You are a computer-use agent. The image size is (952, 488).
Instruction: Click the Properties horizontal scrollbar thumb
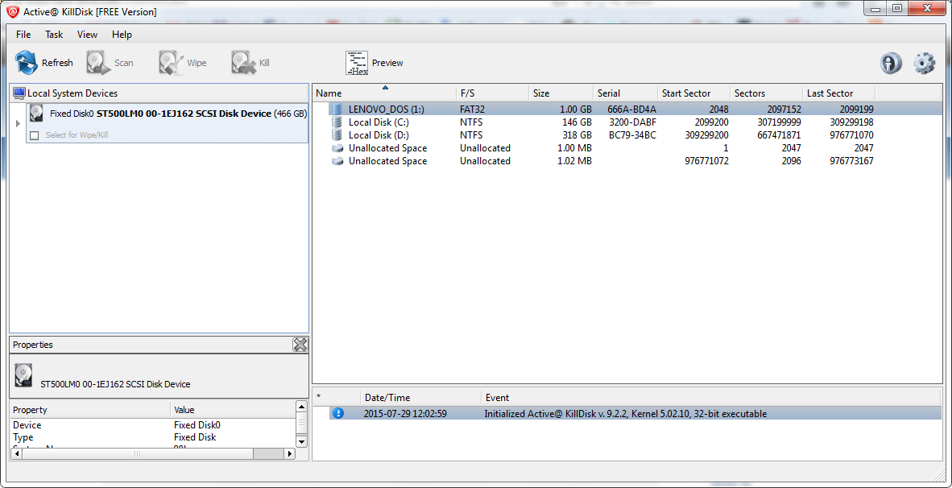136,454
